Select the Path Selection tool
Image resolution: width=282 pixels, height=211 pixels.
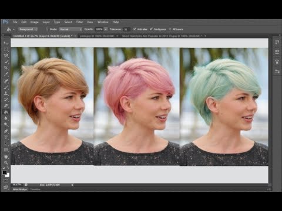click(x=6, y=144)
